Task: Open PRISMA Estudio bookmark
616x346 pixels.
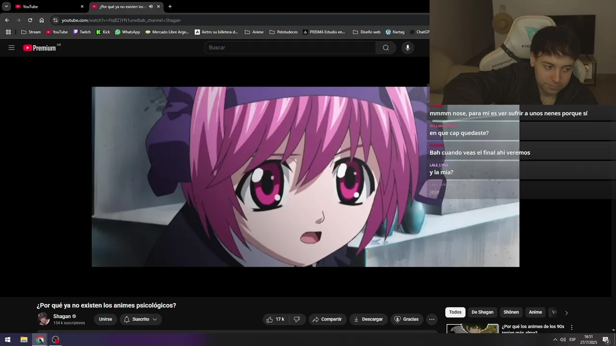Action: (324, 32)
